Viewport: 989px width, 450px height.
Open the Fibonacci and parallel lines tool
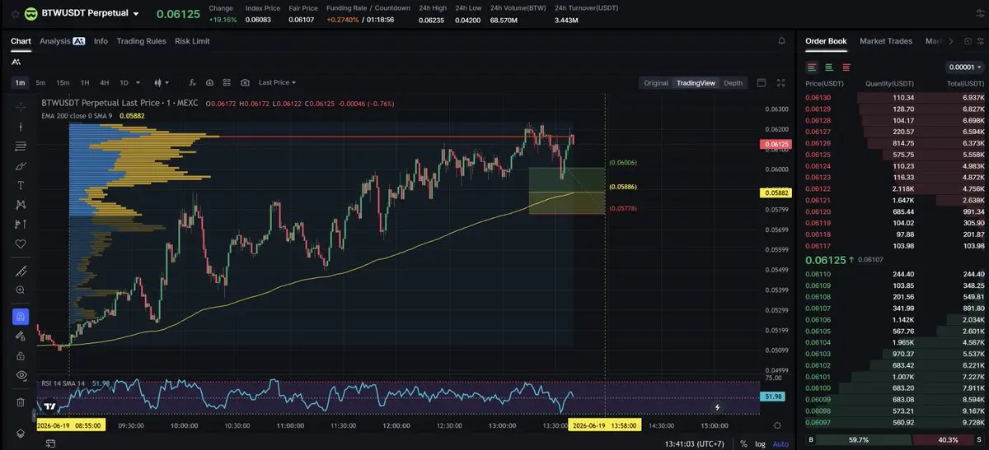pos(21,146)
